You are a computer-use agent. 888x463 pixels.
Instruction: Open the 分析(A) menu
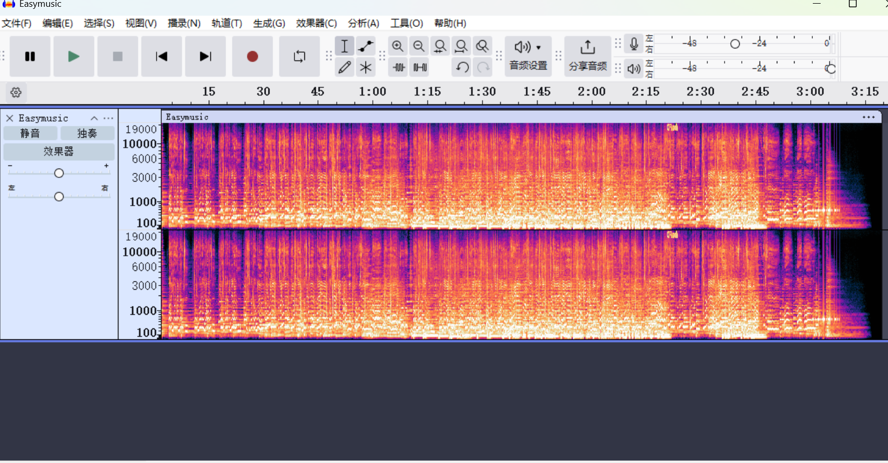point(363,23)
